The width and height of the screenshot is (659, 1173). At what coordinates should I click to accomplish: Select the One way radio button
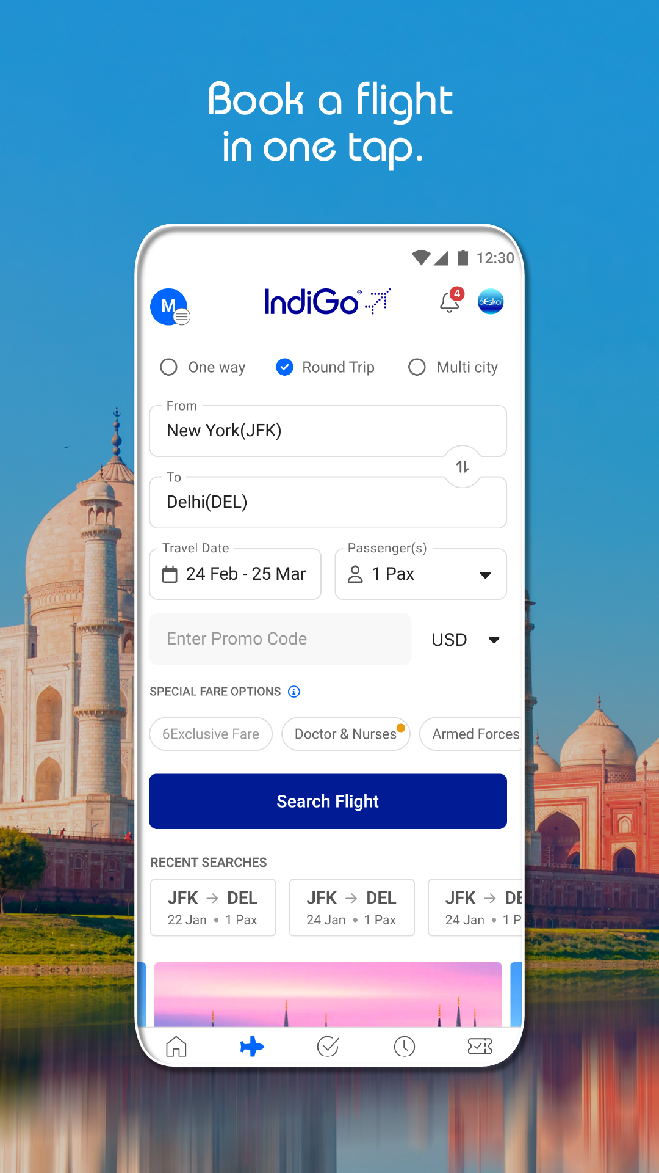[x=203, y=367]
